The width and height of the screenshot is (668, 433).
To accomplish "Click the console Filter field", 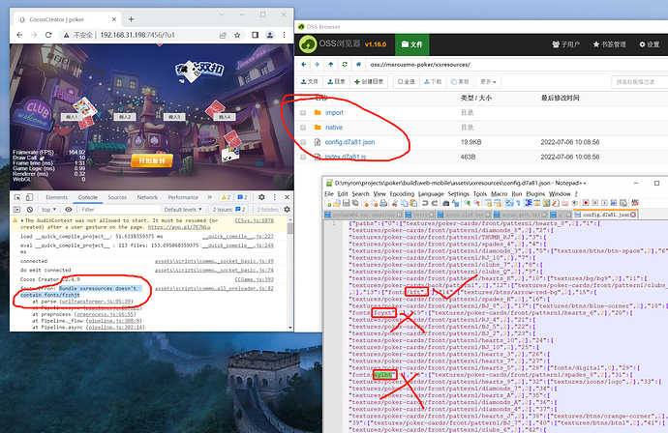I will [x=120, y=210].
